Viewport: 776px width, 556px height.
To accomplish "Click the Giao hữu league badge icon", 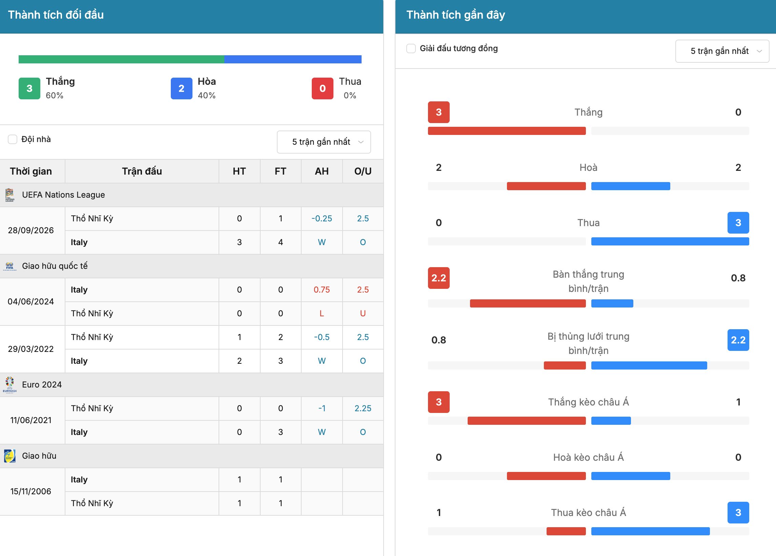I will (x=9, y=456).
